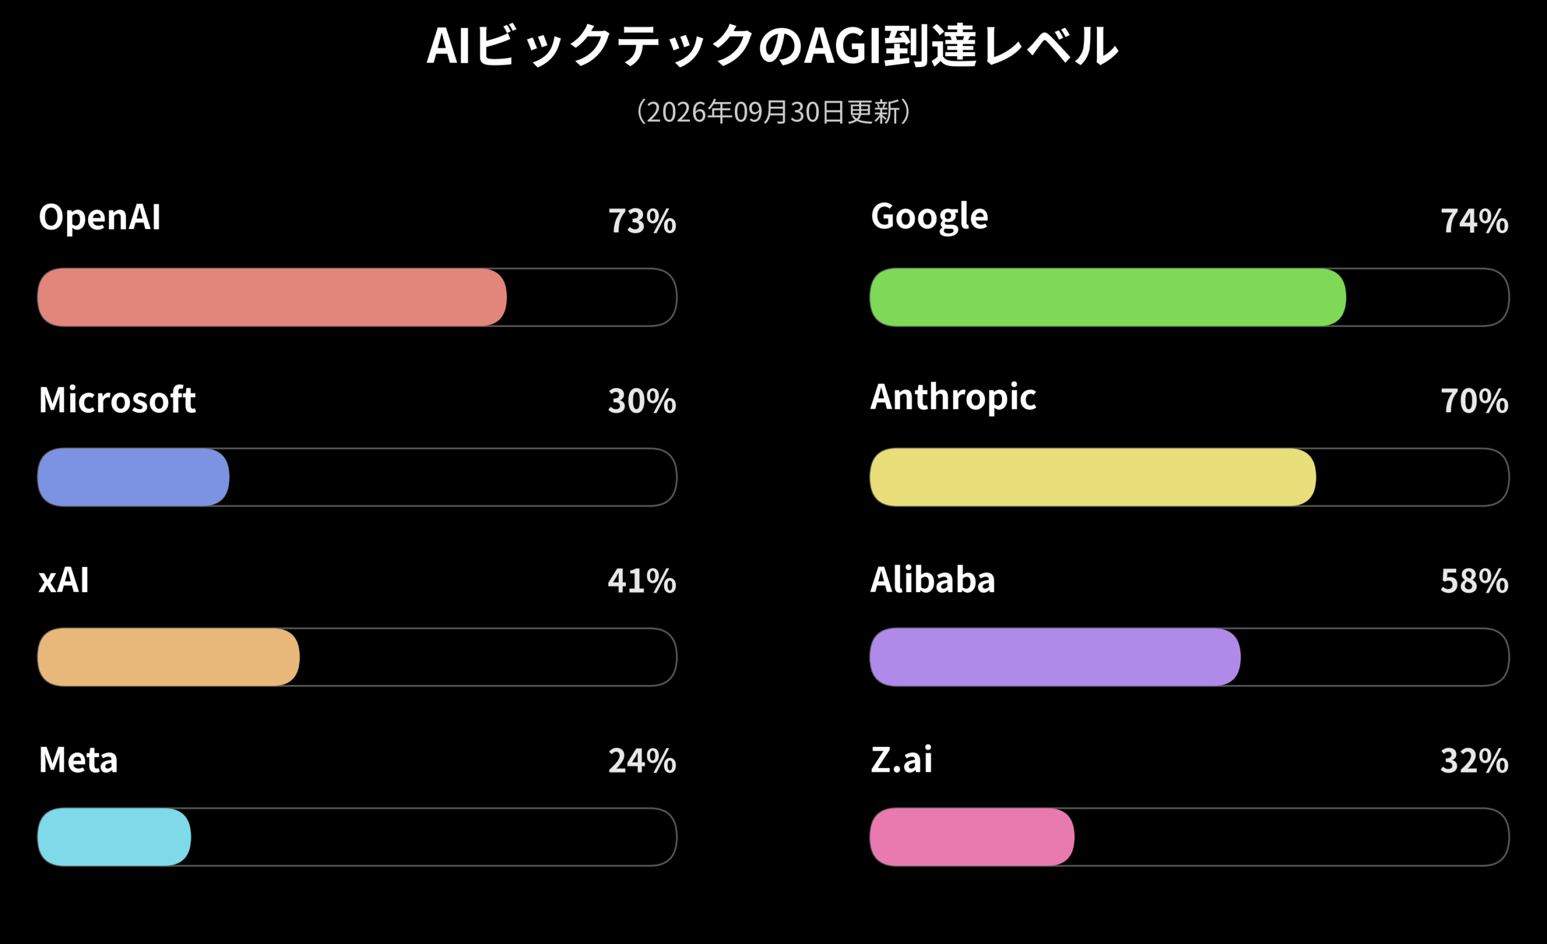Select the Anthropic label

coord(953,398)
